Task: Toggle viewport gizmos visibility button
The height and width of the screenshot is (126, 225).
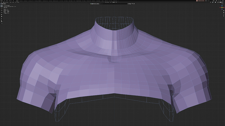Action: click(213, 2)
